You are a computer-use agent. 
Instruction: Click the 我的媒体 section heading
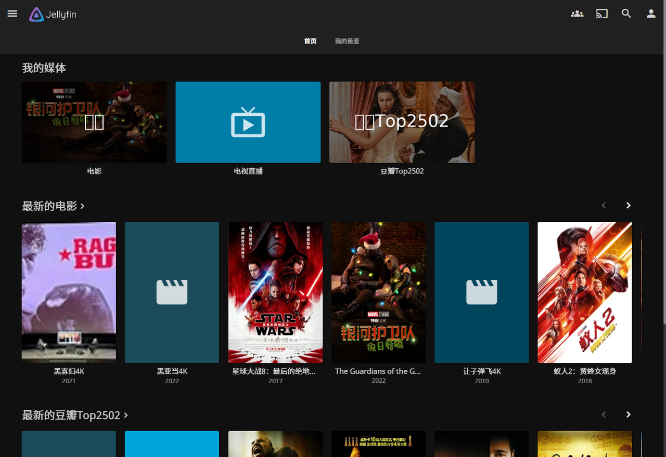click(x=44, y=68)
